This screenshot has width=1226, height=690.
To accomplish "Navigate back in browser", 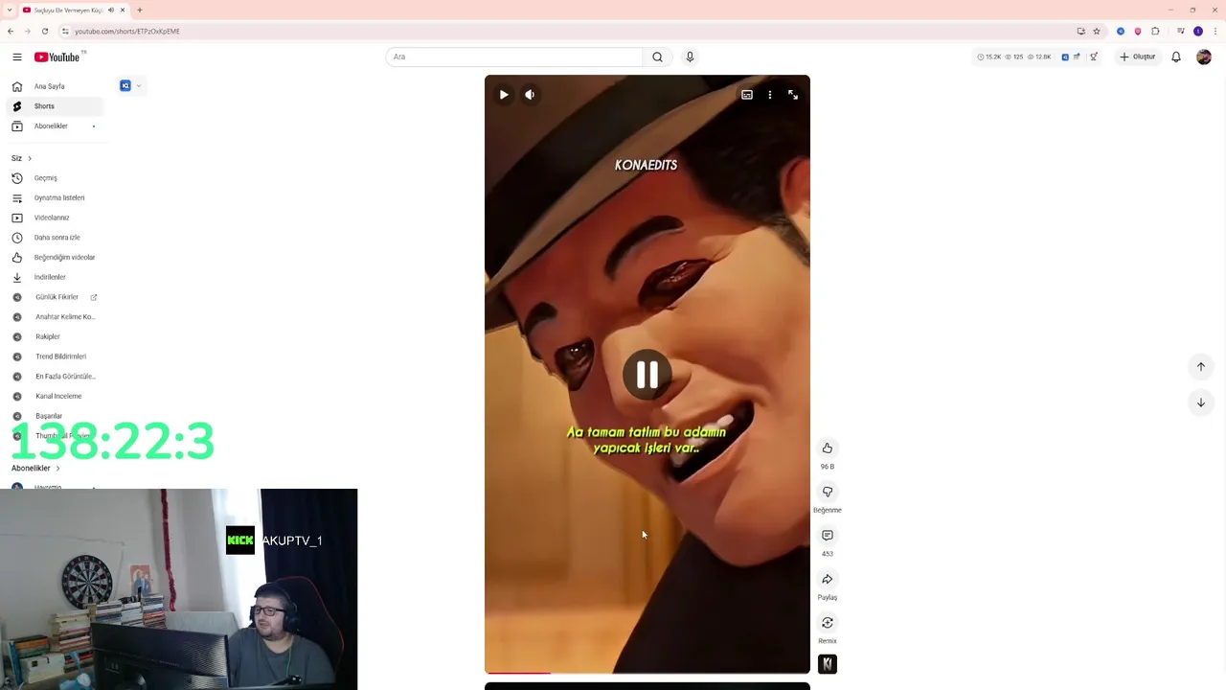I will click(11, 31).
